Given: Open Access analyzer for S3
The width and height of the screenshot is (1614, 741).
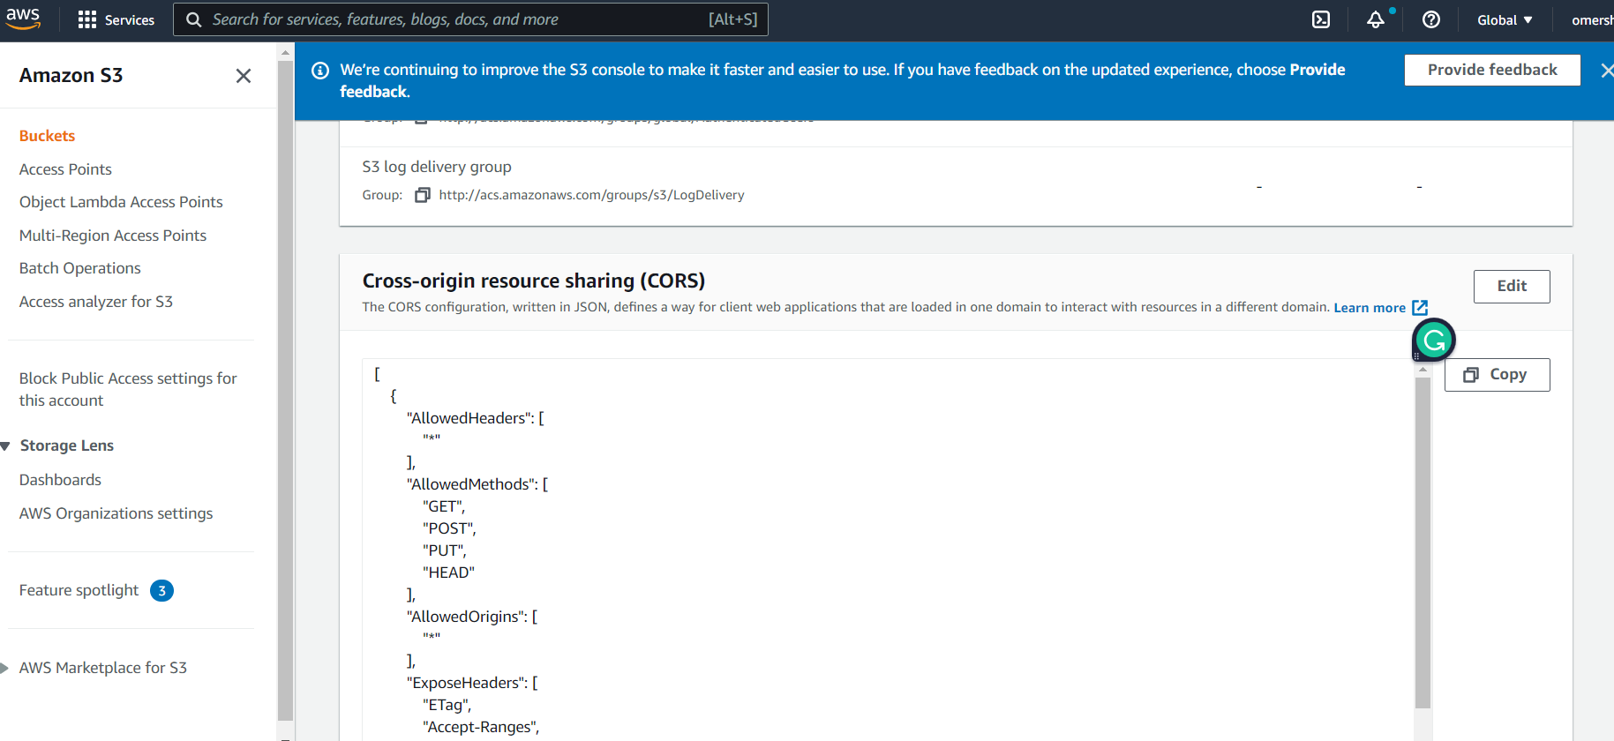Looking at the screenshot, I should coord(96,302).
